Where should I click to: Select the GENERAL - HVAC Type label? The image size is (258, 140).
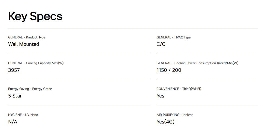pos(173,37)
